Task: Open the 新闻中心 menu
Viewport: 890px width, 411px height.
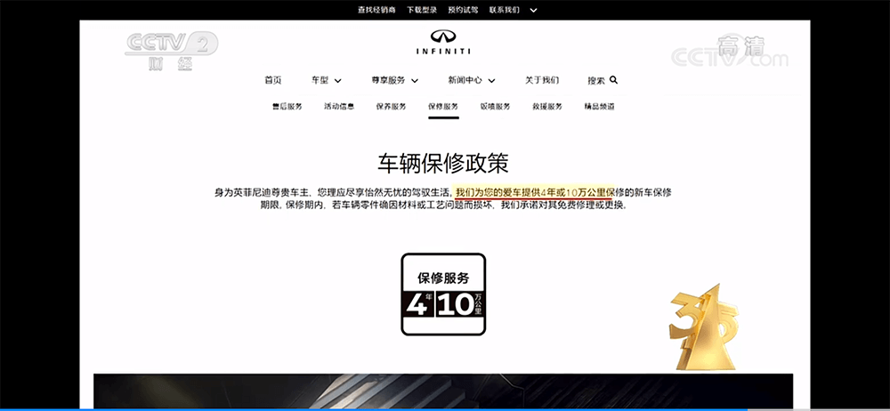Action: 465,80
